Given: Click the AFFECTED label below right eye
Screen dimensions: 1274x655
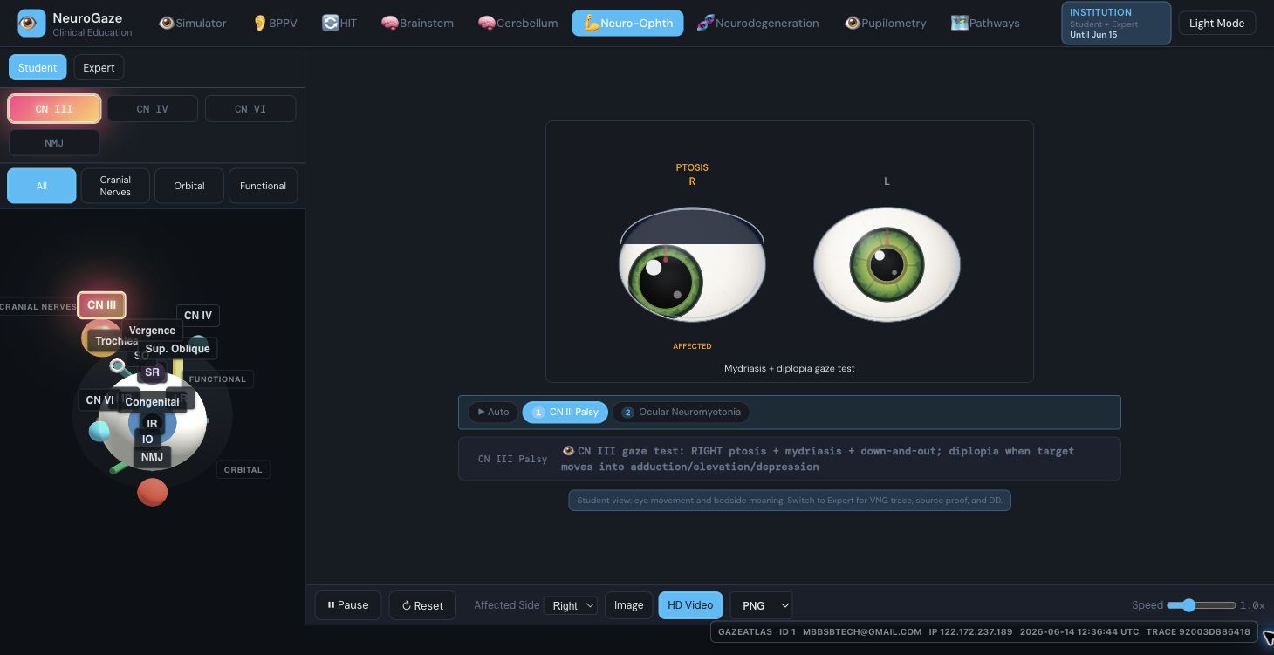Looking at the screenshot, I should (692, 346).
